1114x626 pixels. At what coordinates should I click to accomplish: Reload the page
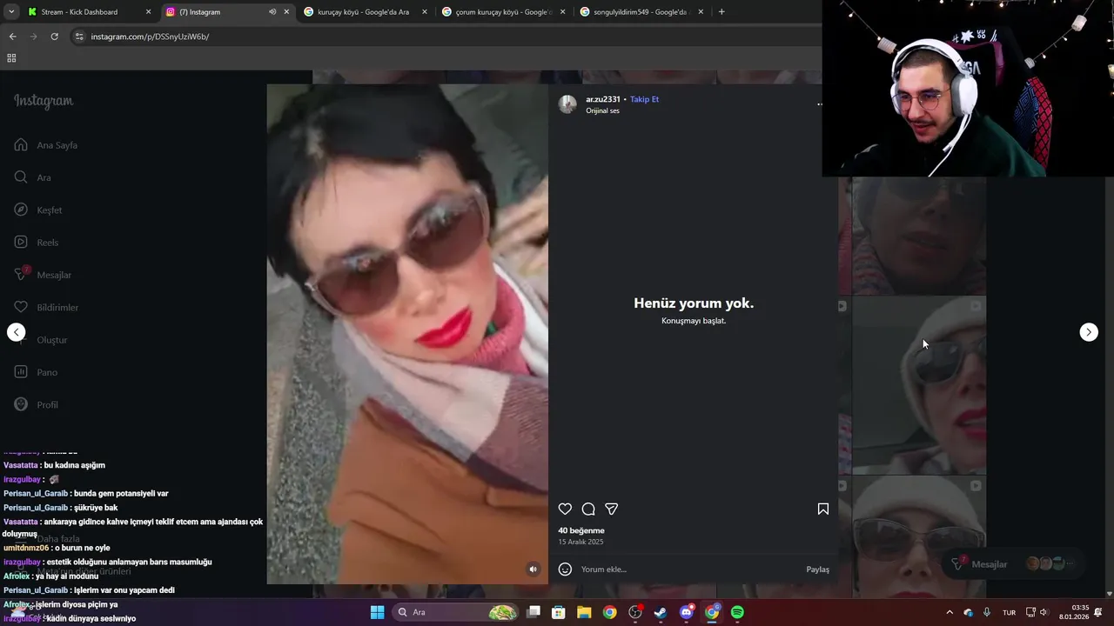point(54,37)
